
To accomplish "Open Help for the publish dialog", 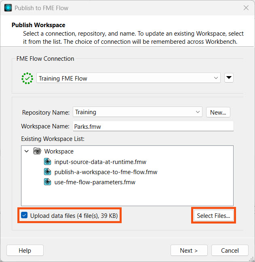I will tap(25, 251).
